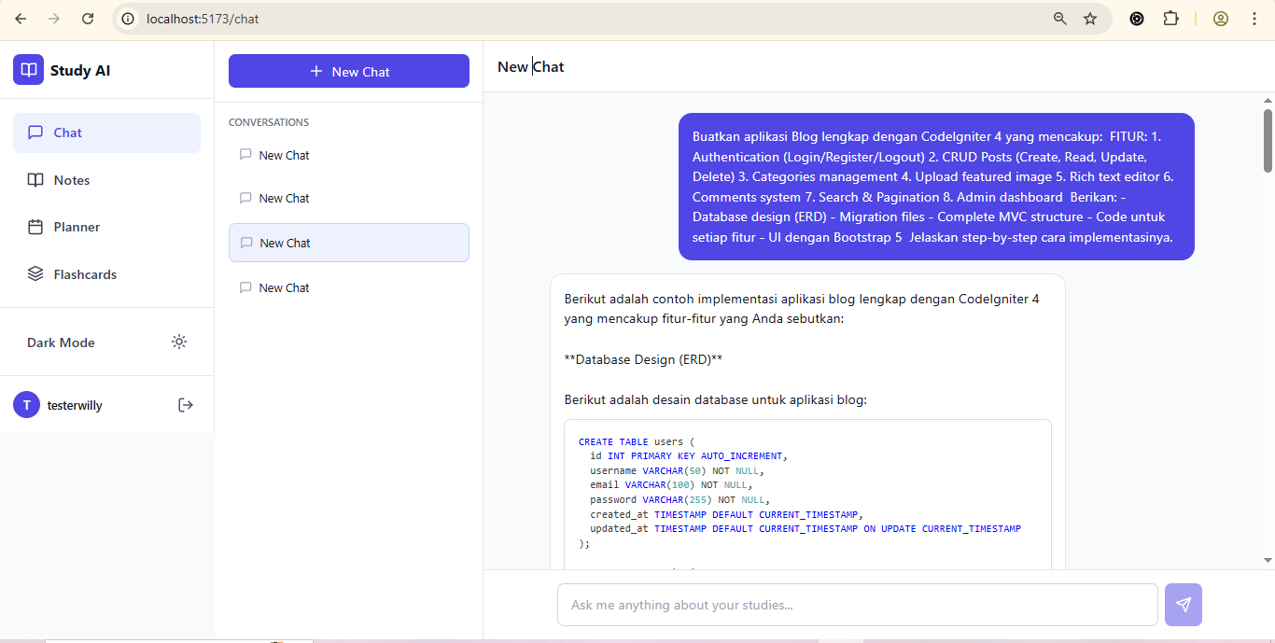This screenshot has height=643, width=1275.
Task: Start a New Chat
Action: click(x=348, y=70)
